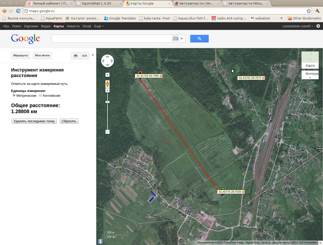Expand the Ещё menu in the Google bar
The height and width of the screenshot is (245, 323).
pyautogui.click(x=99, y=26)
